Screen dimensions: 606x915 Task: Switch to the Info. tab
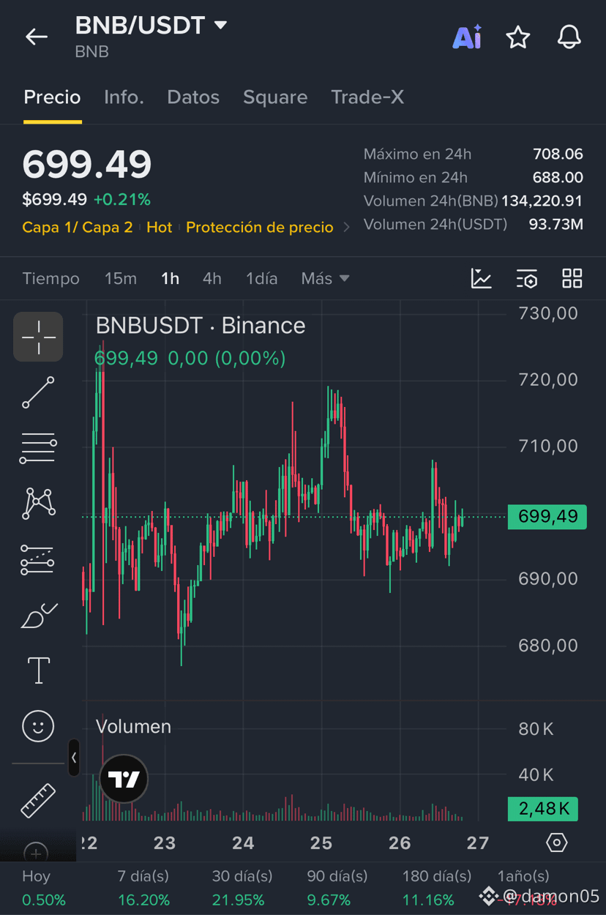click(124, 97)
